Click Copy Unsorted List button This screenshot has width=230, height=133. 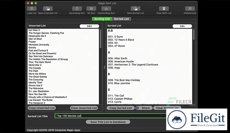(42, 108)
